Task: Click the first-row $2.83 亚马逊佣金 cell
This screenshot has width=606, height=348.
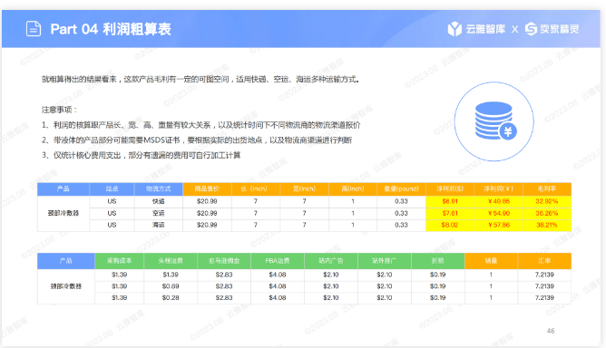Action: coord(224,275)
